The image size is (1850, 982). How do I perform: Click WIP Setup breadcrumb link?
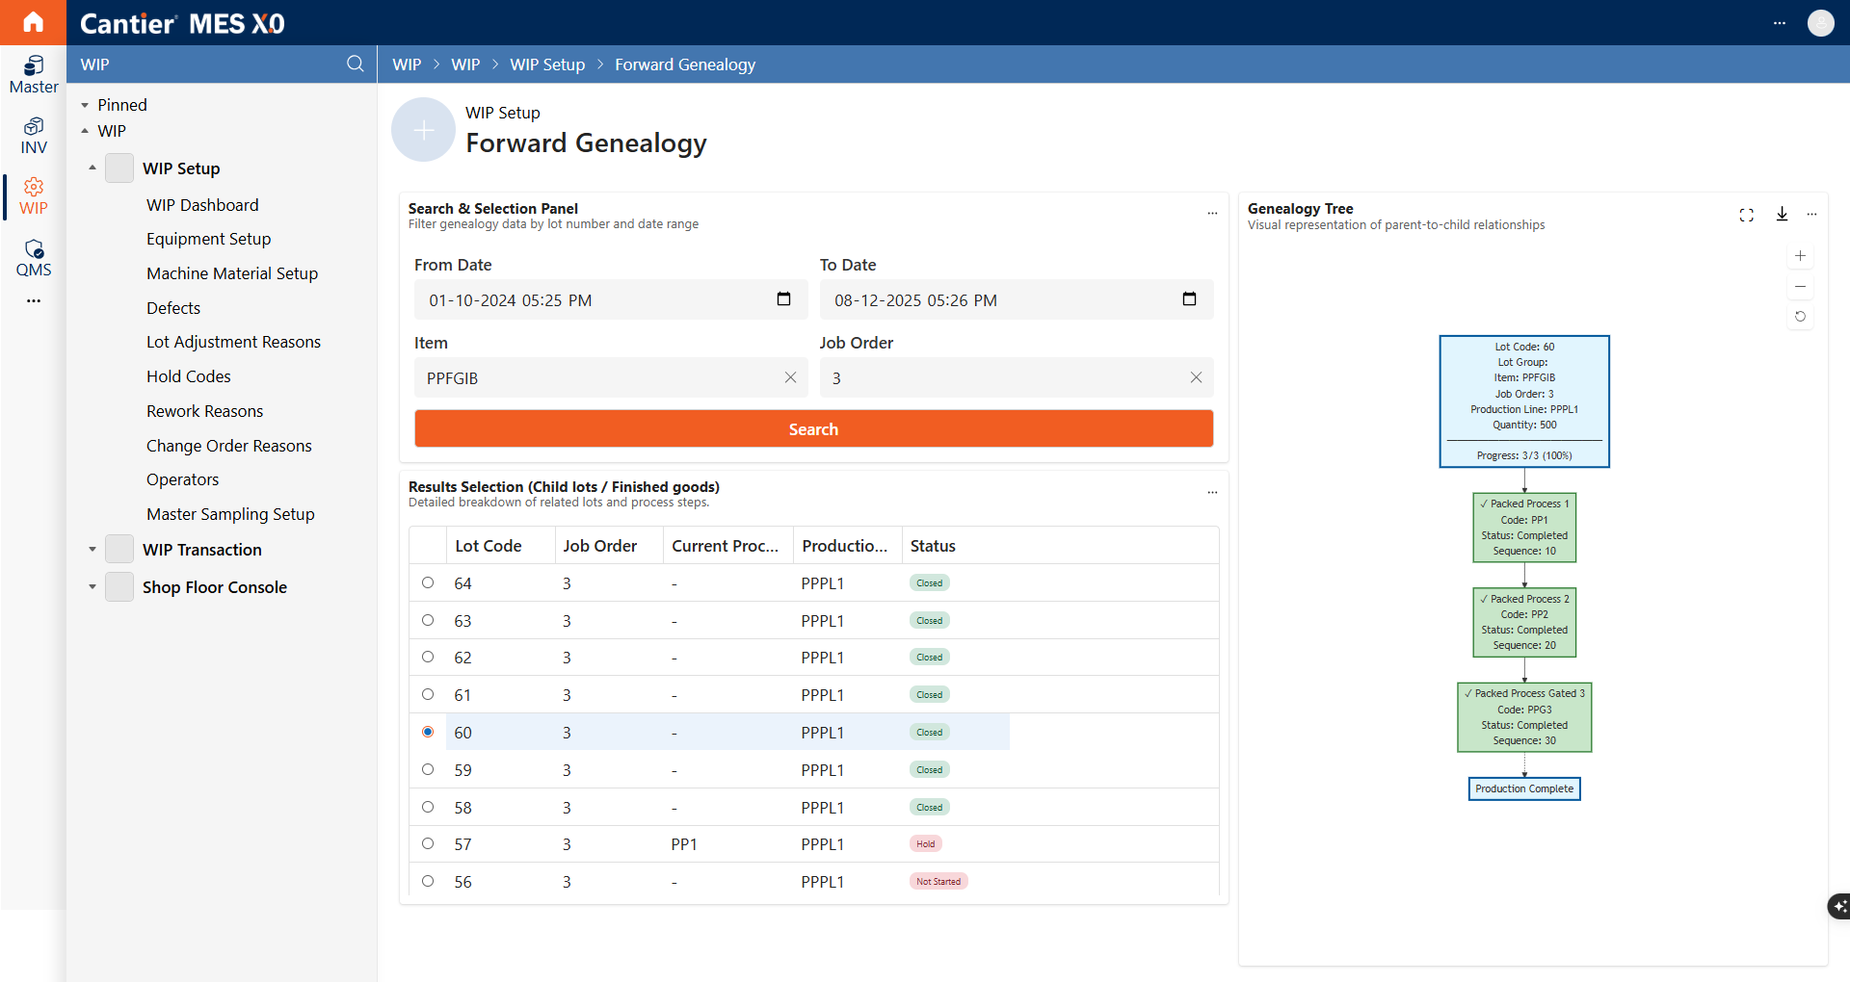tap(546, 64)
